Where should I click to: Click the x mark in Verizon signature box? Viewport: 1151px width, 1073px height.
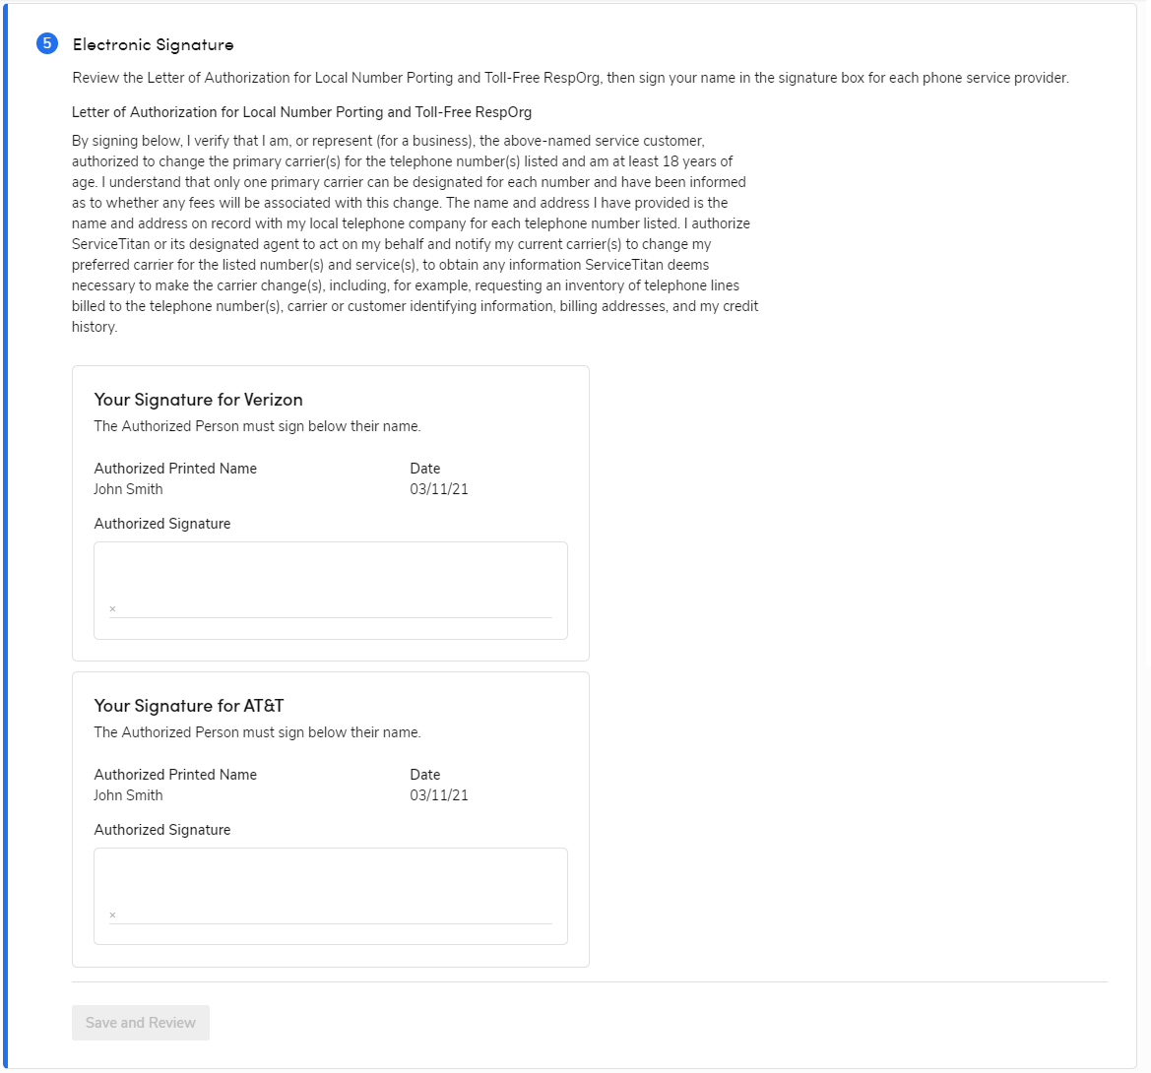(x=112, y=609)
